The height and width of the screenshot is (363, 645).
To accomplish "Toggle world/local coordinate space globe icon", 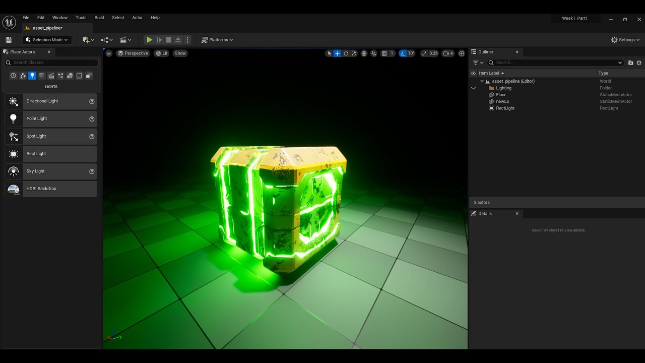I will (364, 53).
